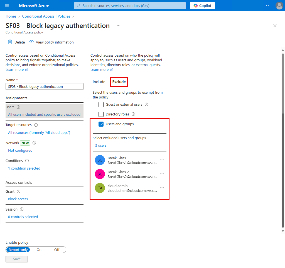Viewport: 285px width, 268px height.
Task: Click Learn more under policy description
Action: (17, 69)
